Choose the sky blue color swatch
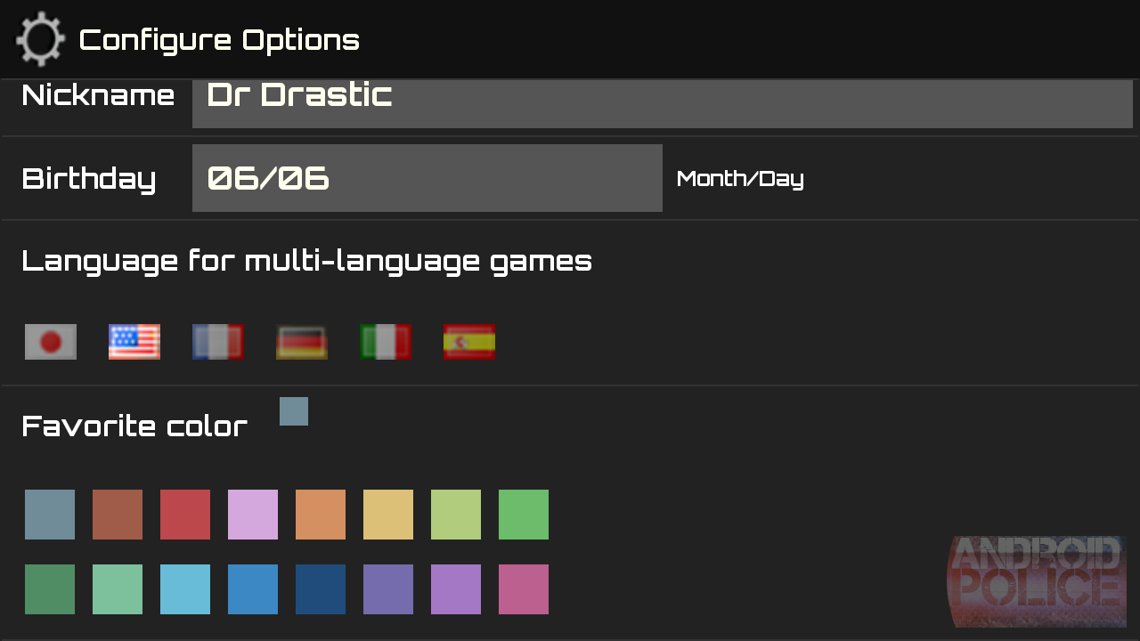1140x641 pixels. (185, 589)
